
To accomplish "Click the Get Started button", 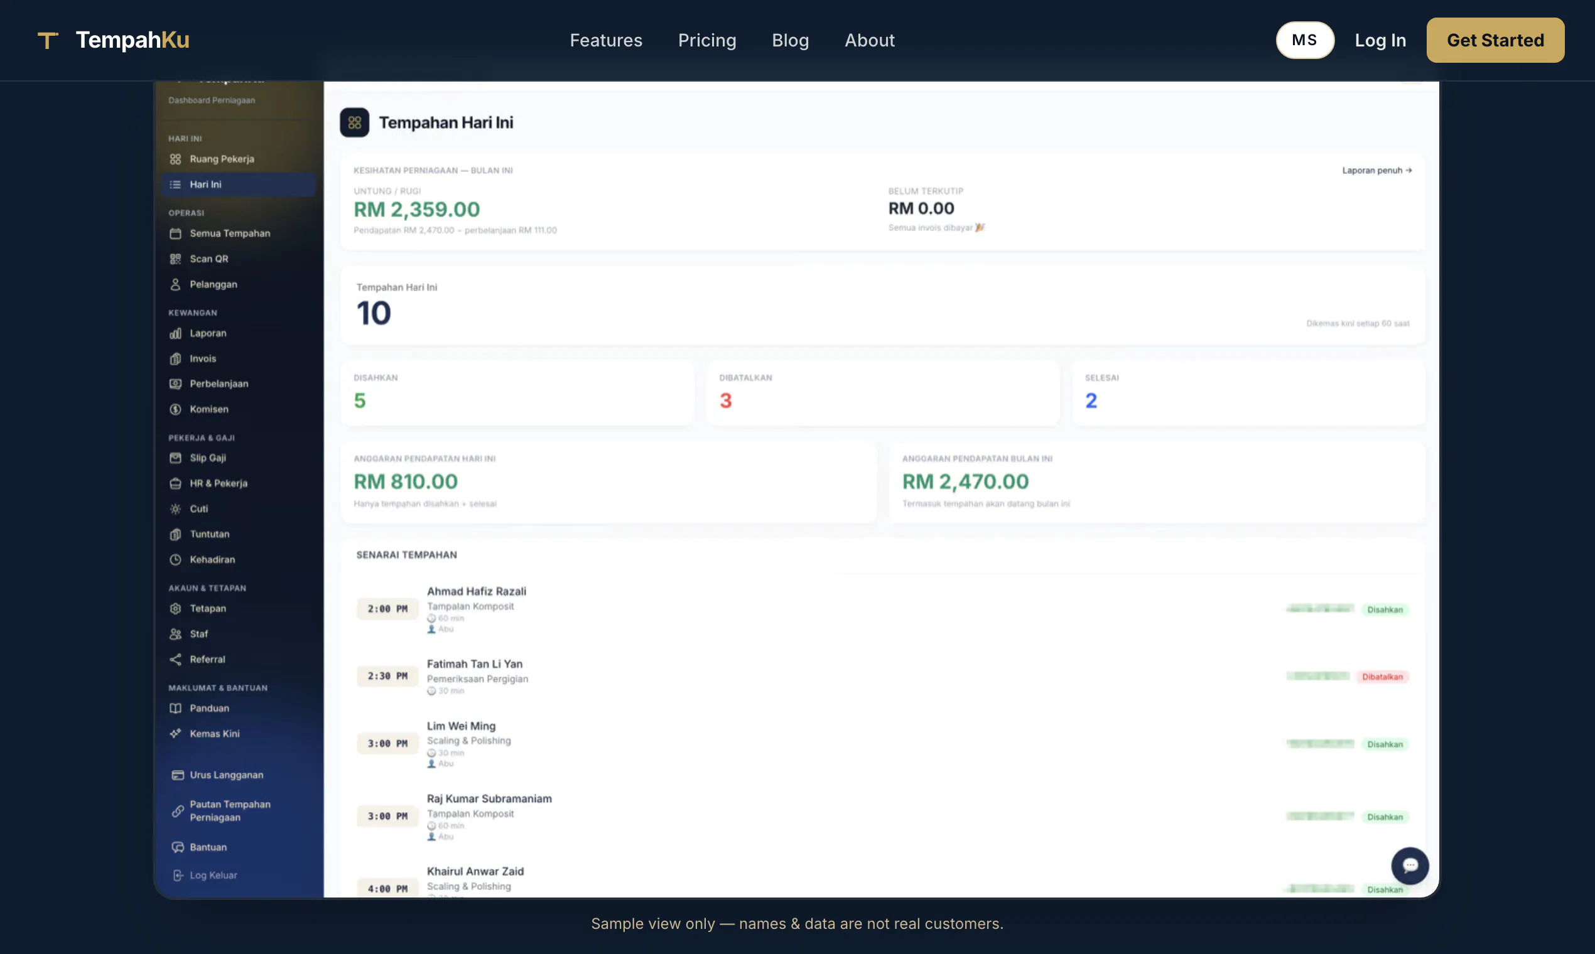I will (1495, 40).
